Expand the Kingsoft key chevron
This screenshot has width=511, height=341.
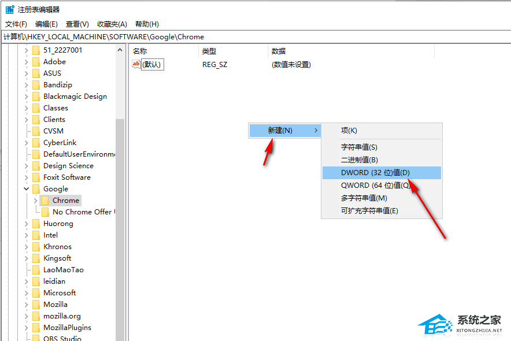27,258
